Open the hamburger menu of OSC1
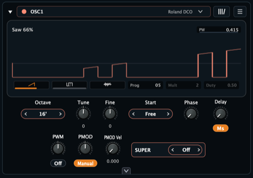 click(240, 12)
